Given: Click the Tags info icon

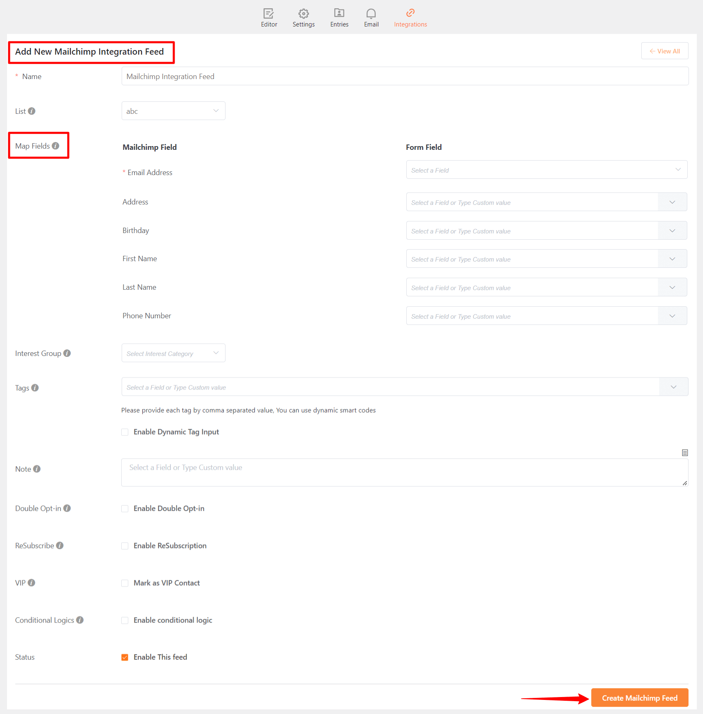Looking at the screenshot, I should click(35, 387).
